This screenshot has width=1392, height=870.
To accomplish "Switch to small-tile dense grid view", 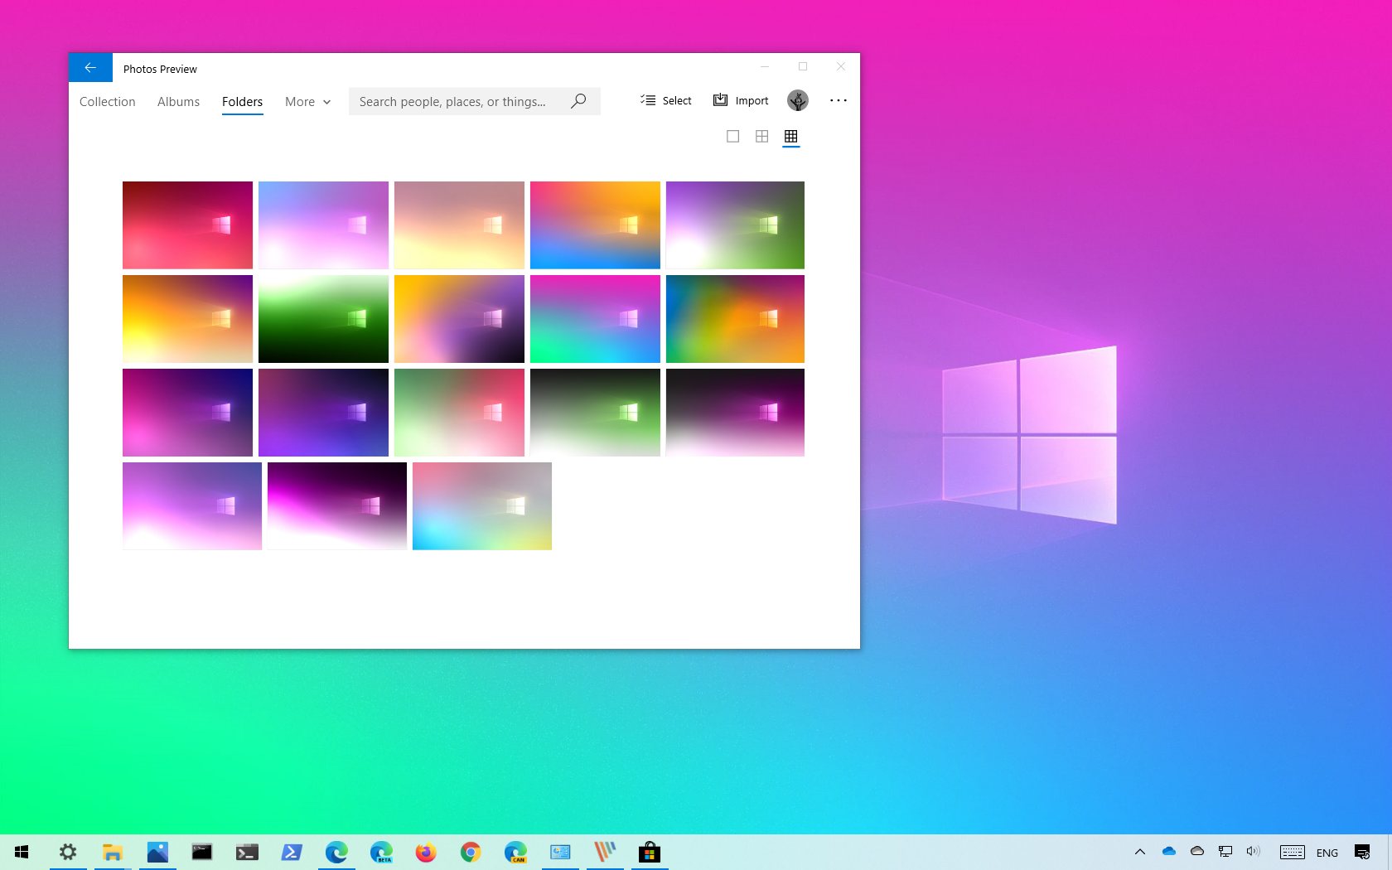I will (790, 136).
